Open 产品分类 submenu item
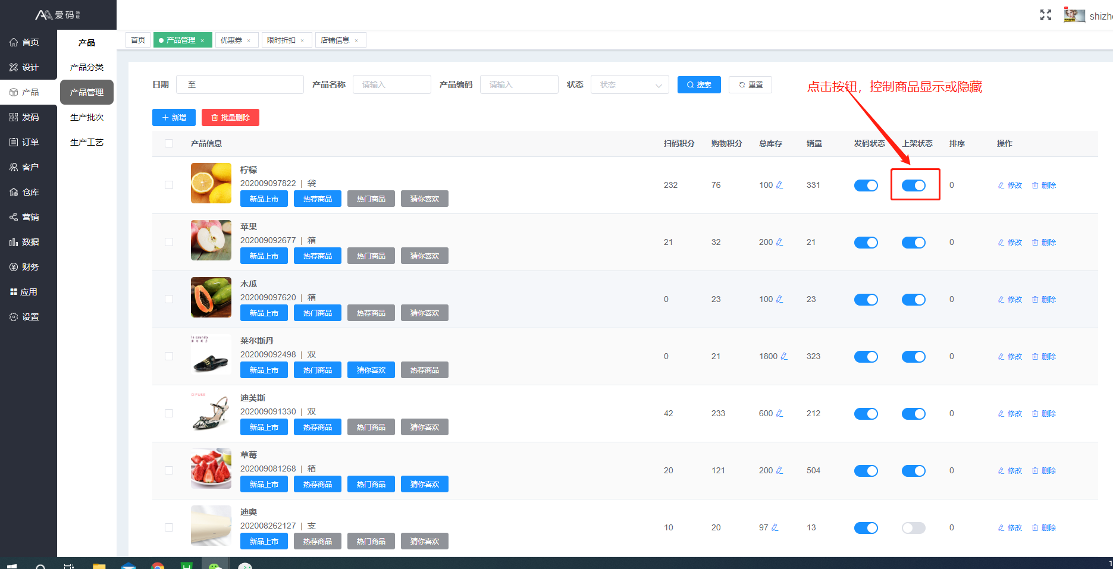The height and width of the screenshot is (569, 1113). point(87,67)
